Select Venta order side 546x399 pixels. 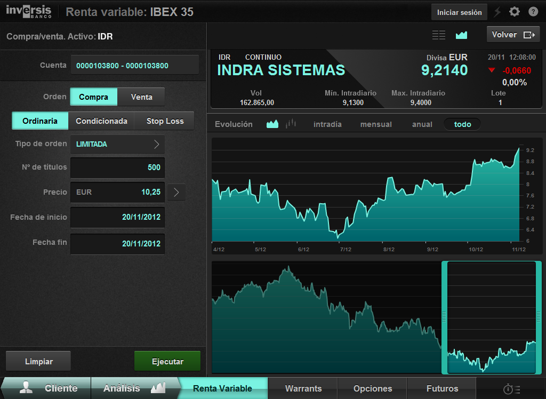click(x=141, y=97)
